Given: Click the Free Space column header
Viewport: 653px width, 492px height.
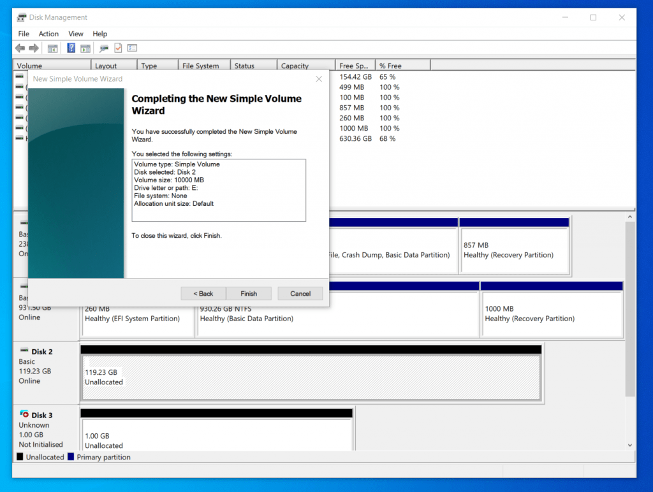Looking at the screenshot, I should tap(355, 64).
